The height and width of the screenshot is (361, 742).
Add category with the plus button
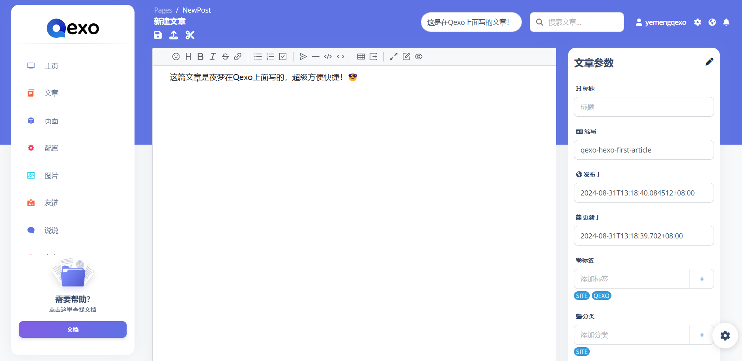click(702, 335)
